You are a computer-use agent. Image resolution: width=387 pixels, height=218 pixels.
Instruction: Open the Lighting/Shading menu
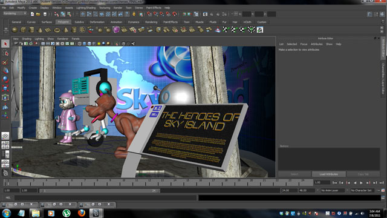click(86, 8)
